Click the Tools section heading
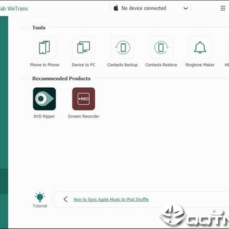This screenshot has width=229, height=229. [39, 27]
